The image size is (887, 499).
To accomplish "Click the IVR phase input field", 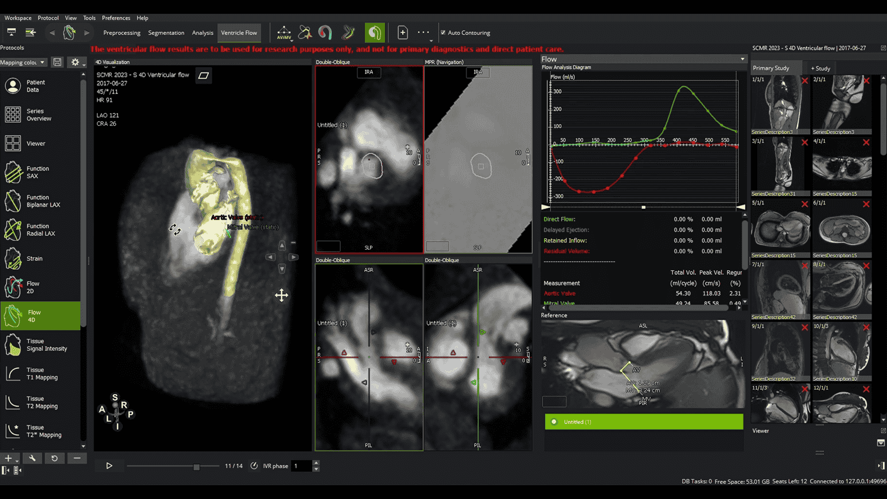I will pos(302,466).
